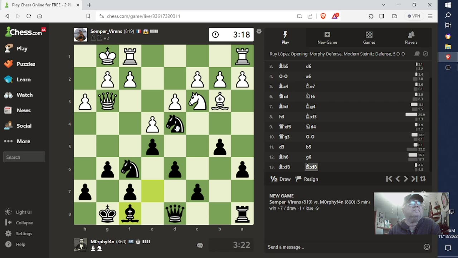Click the Ruy López opening name

[337, 54]
